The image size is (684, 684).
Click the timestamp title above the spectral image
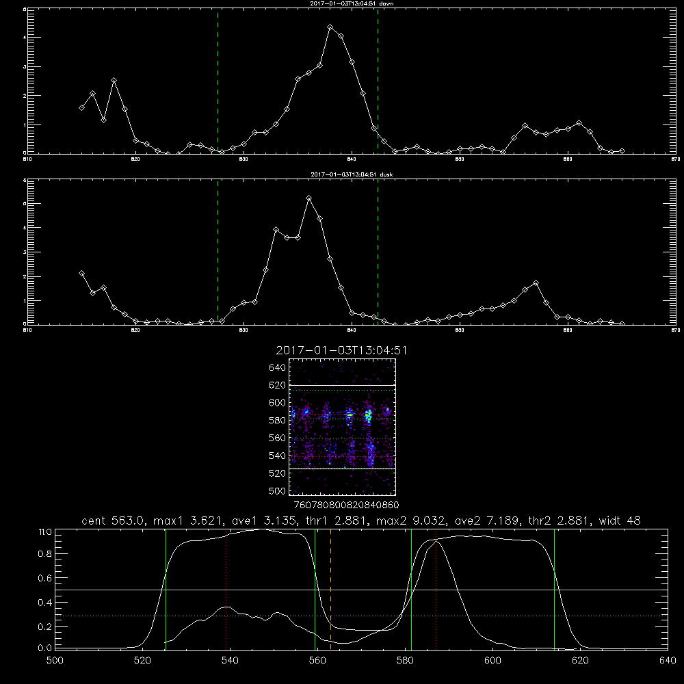pos(341,351)
